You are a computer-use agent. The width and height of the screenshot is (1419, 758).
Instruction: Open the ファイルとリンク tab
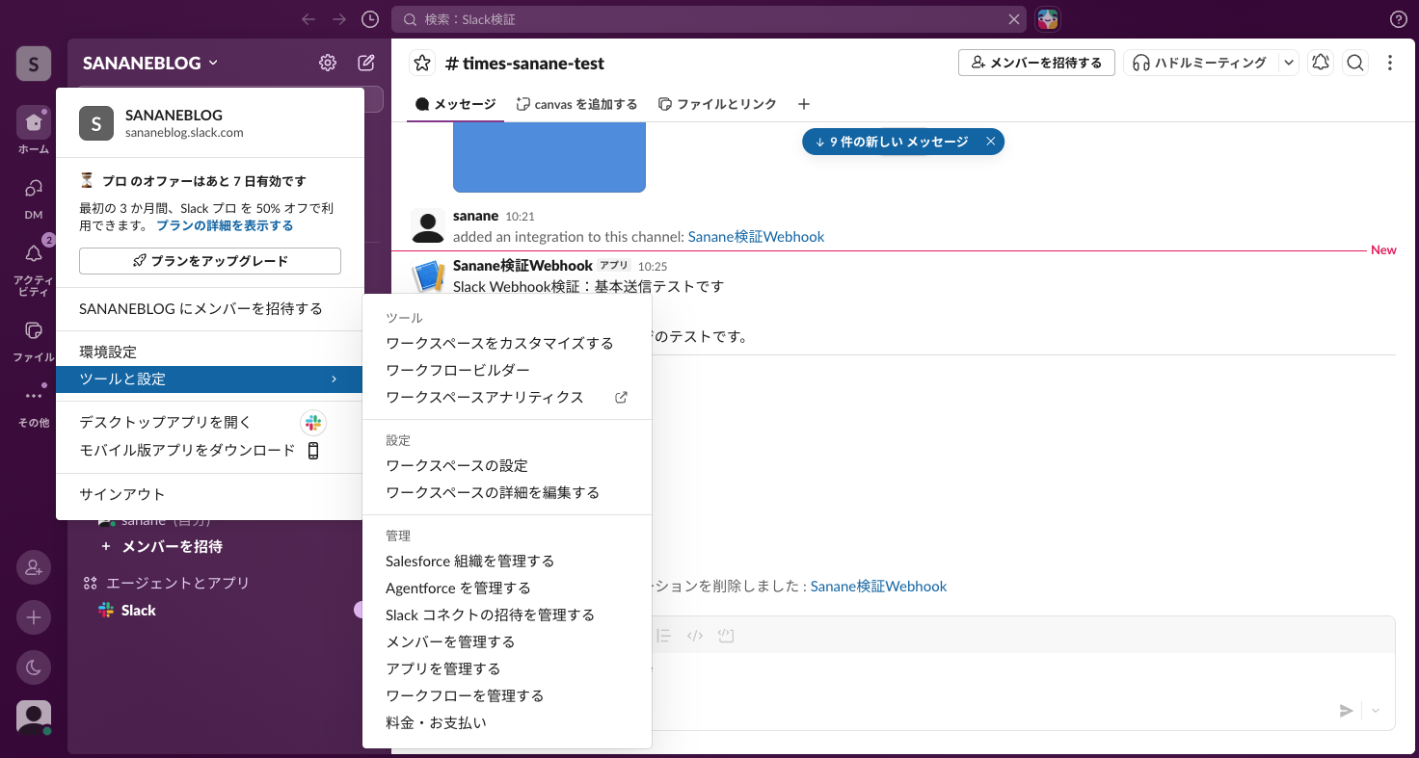[x=717, y=104]
